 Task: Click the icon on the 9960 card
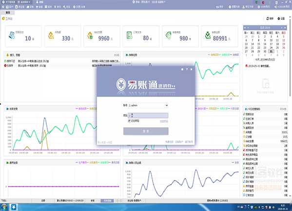point(90,36)
